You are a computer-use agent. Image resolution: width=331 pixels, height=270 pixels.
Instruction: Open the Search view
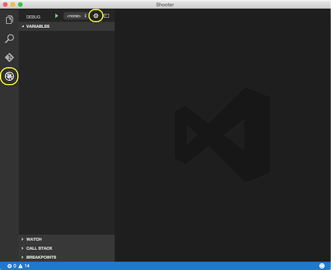(9, 39)
